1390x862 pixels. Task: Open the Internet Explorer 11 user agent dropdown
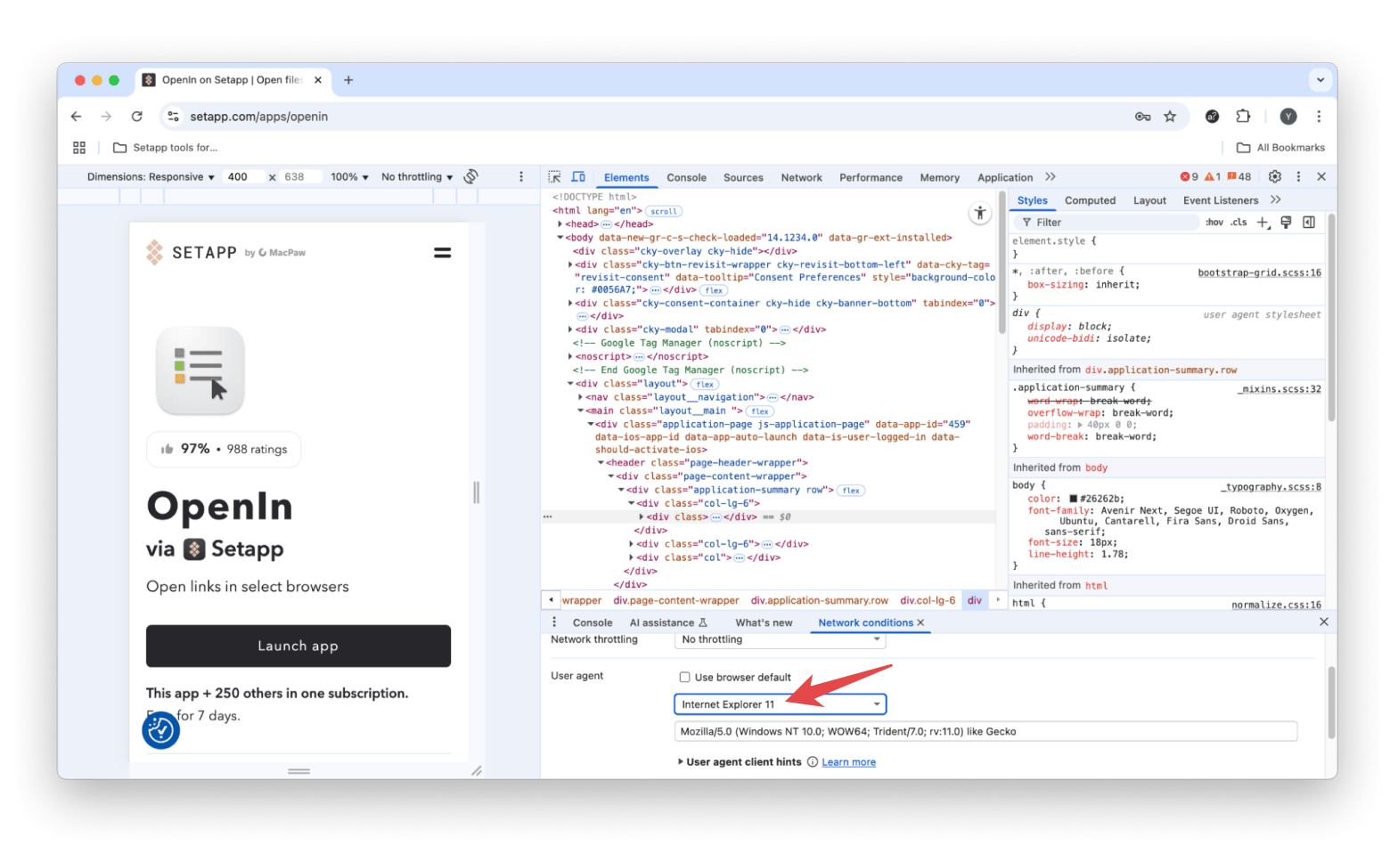point(780,704)
